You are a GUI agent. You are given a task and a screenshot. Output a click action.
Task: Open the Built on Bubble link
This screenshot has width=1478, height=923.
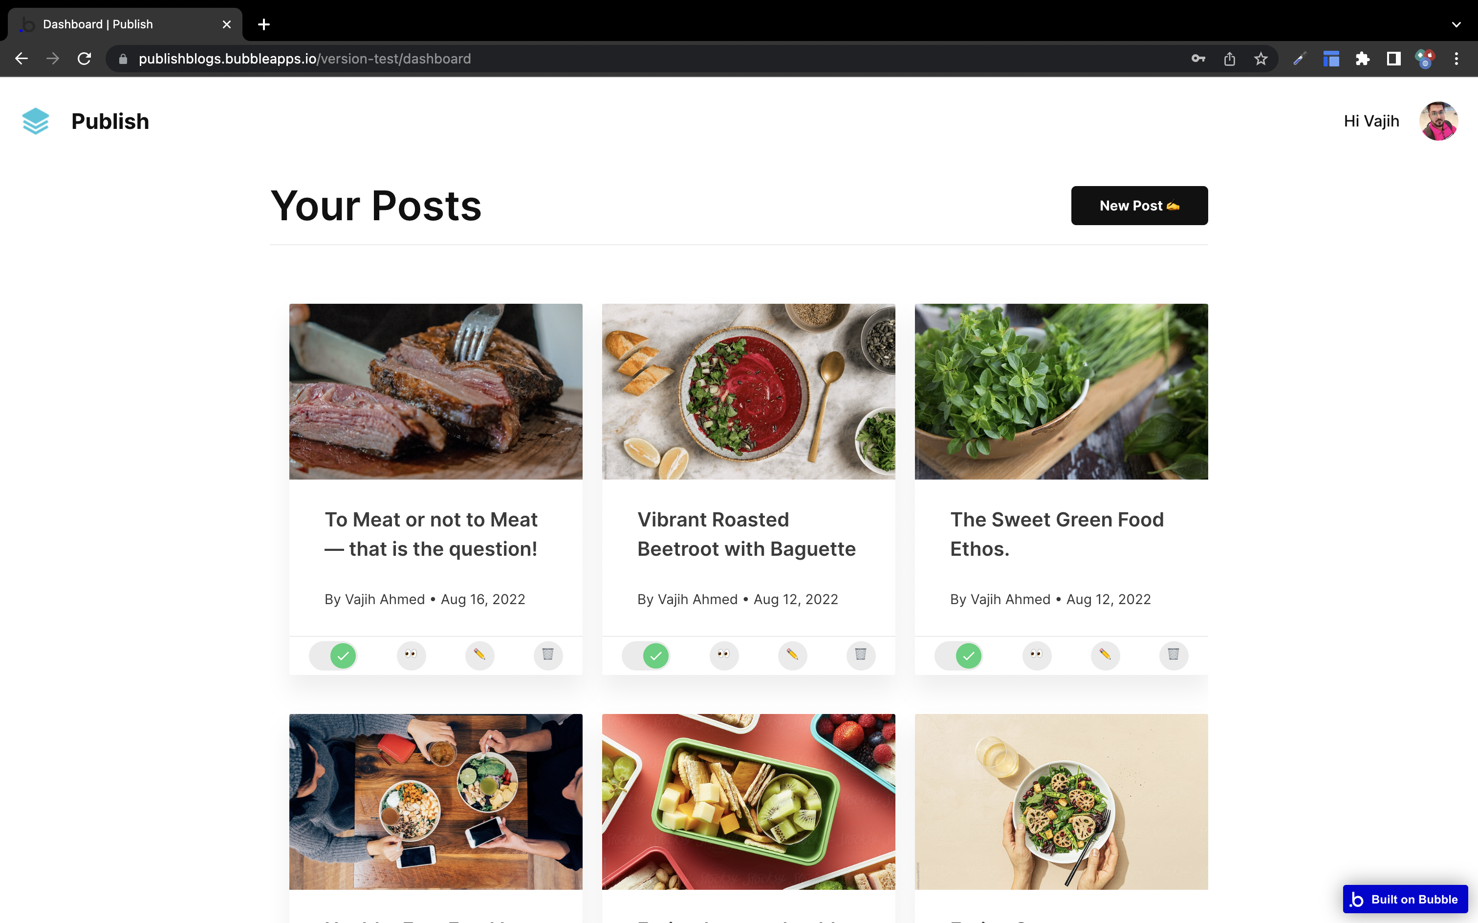pos(1405,899)
